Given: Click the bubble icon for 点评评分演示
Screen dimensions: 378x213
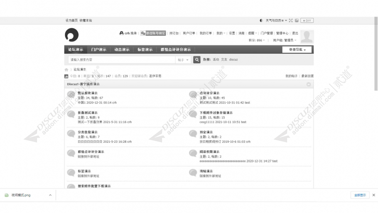Looking at the screenshot, I should (x=193, y=94).
